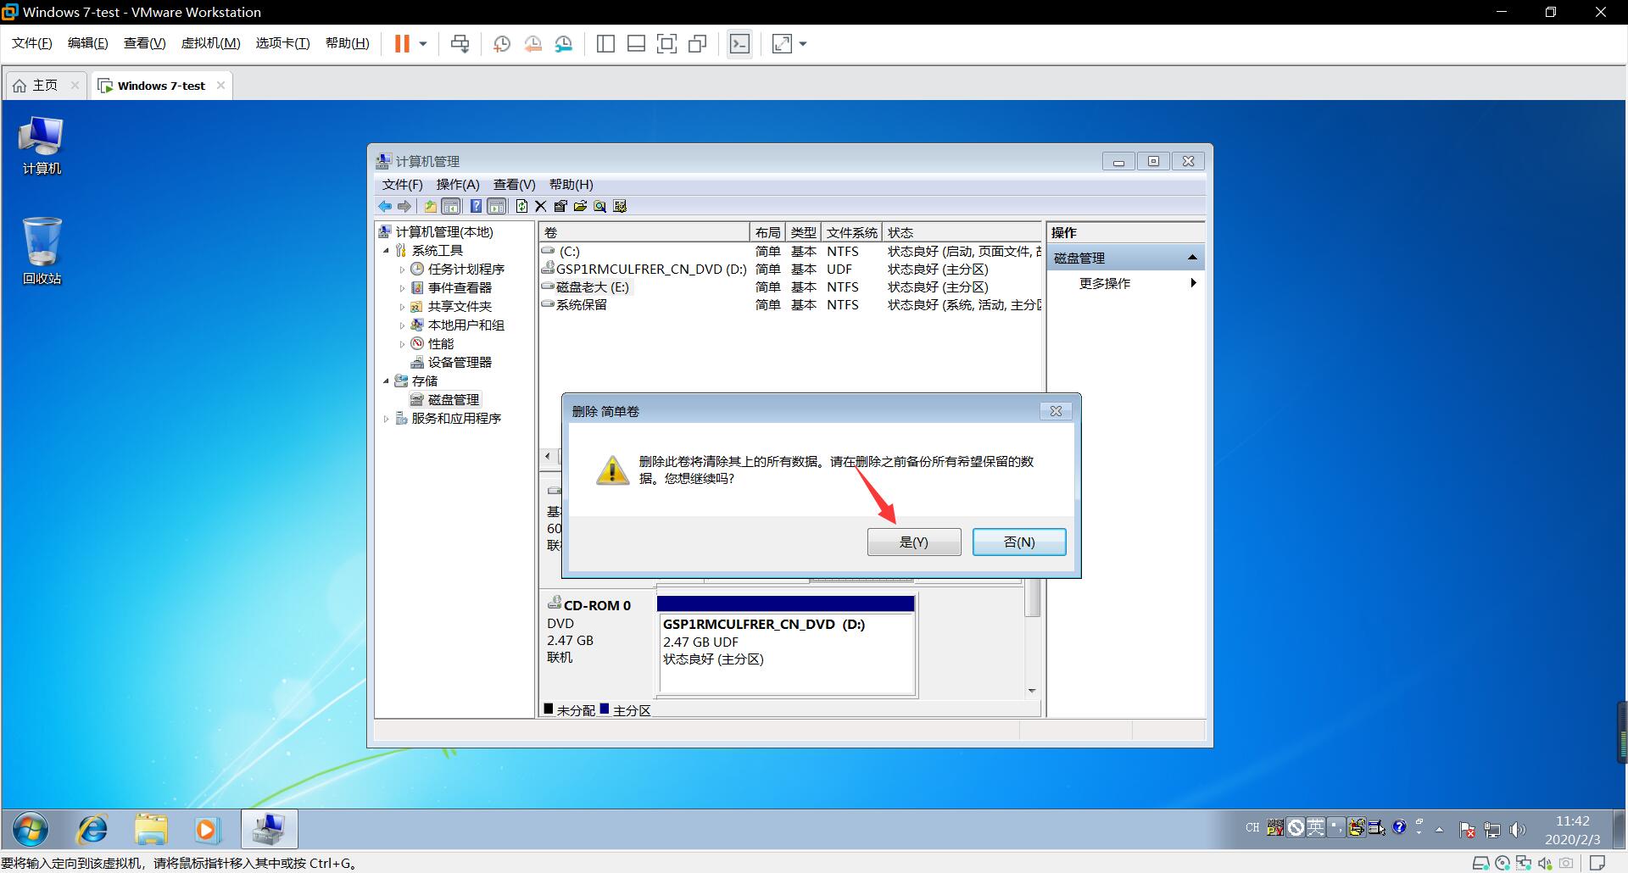Open the power options dropdown beside pause
Viewport: 1628px width, 873px height.
[x=423, y=43]
